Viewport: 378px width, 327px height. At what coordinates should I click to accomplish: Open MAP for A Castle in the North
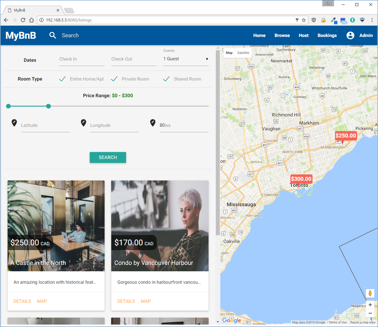click(x=42, y=301)
